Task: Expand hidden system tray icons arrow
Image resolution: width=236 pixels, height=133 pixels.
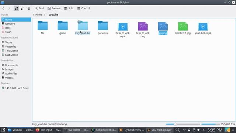Action: tap(204, 130)
